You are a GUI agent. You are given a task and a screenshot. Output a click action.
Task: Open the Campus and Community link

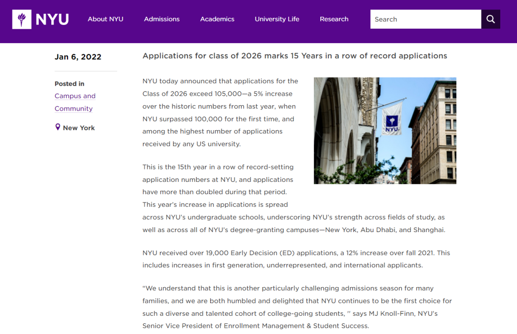click(75, 102)
